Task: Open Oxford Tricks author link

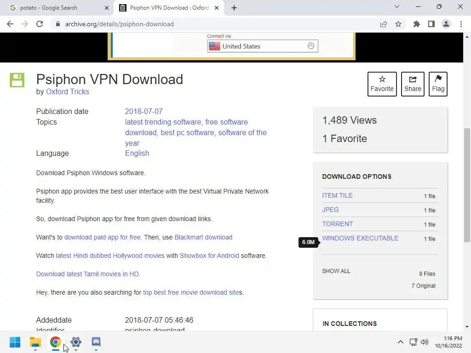Action: coord(68,91)
